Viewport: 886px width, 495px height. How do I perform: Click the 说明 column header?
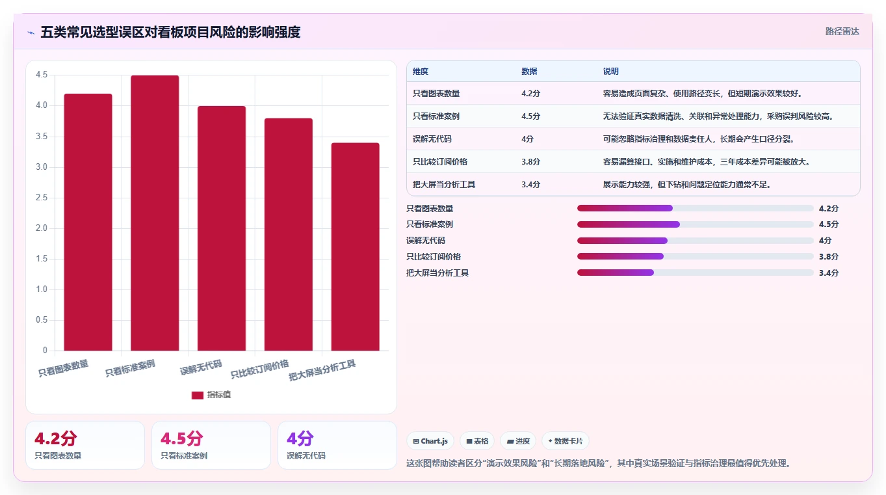(x=611, y=72)
